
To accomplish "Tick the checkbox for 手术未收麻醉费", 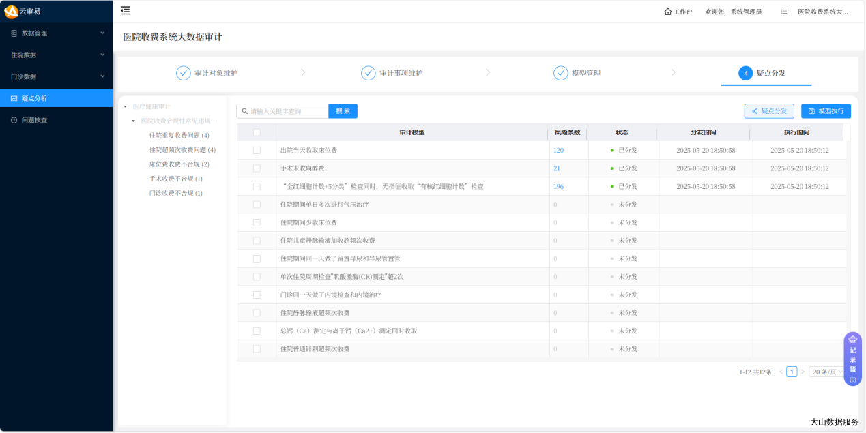I will click(257, 168).
